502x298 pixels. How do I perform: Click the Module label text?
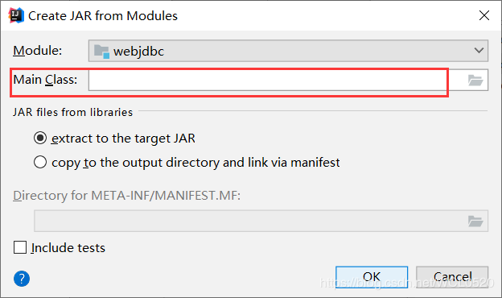pyautogui.click(x=38, y=51)
